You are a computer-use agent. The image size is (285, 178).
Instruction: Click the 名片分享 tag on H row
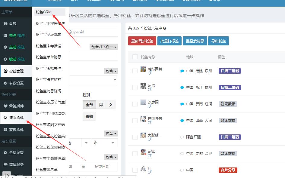(228, 170)
